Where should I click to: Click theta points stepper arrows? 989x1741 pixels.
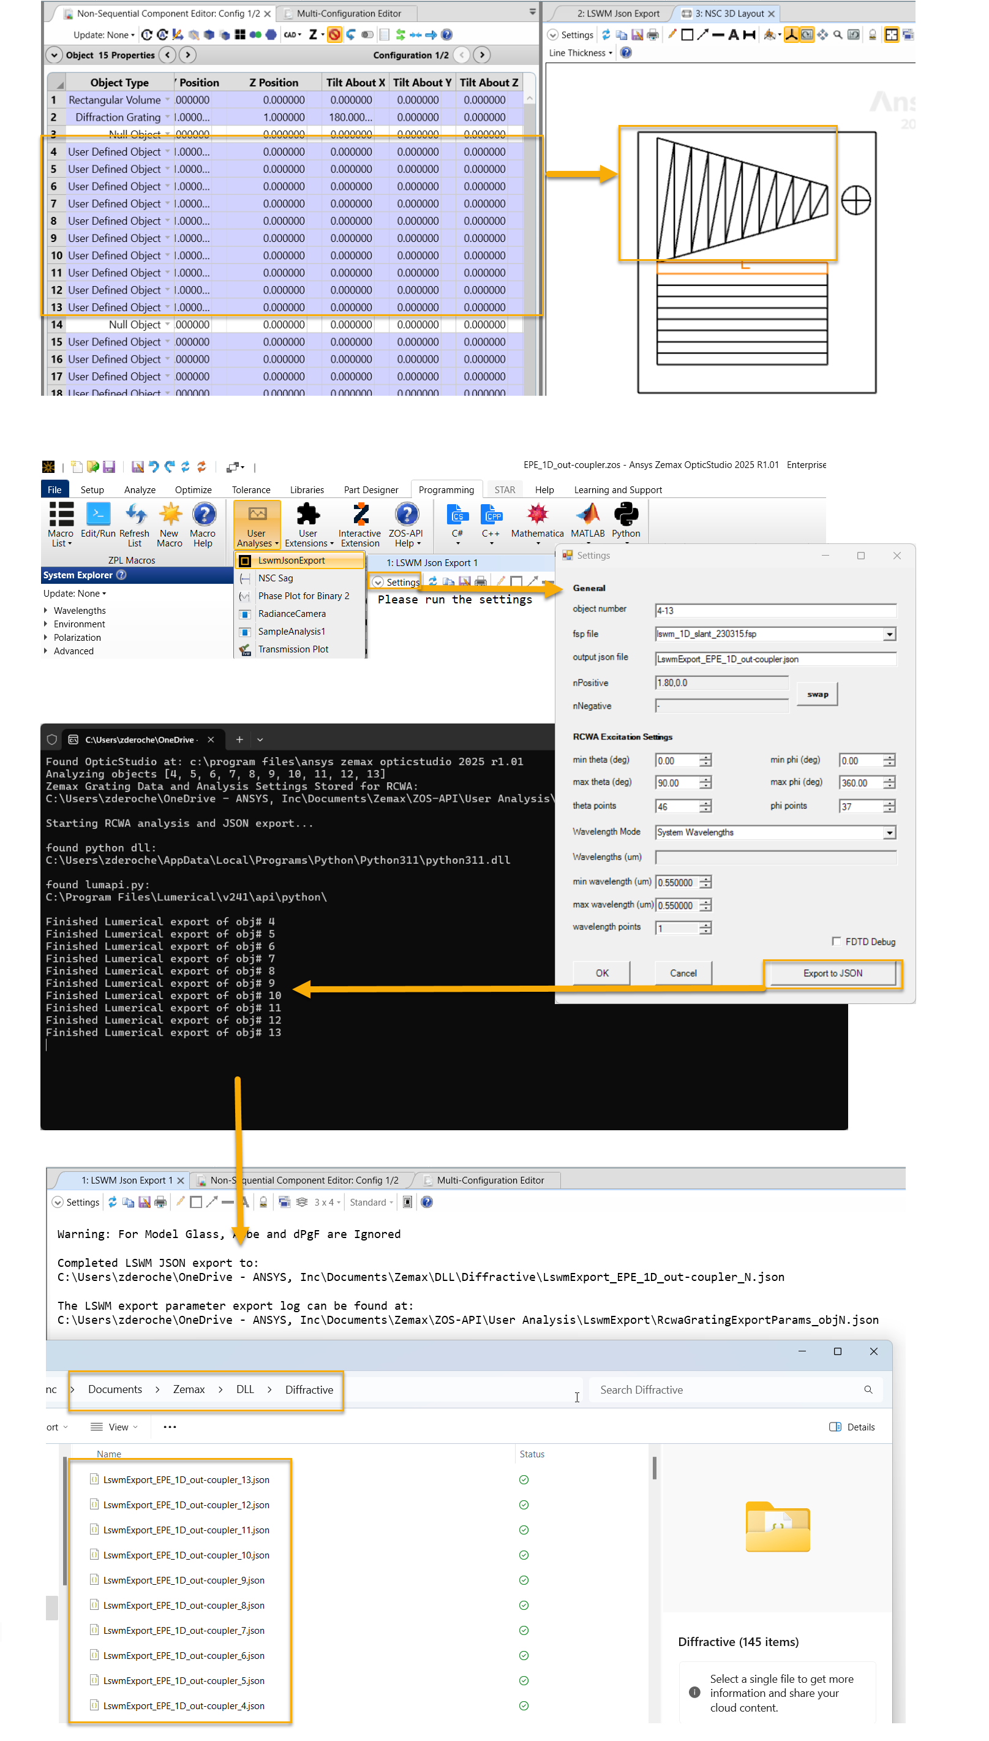click(x=705, y=806)
